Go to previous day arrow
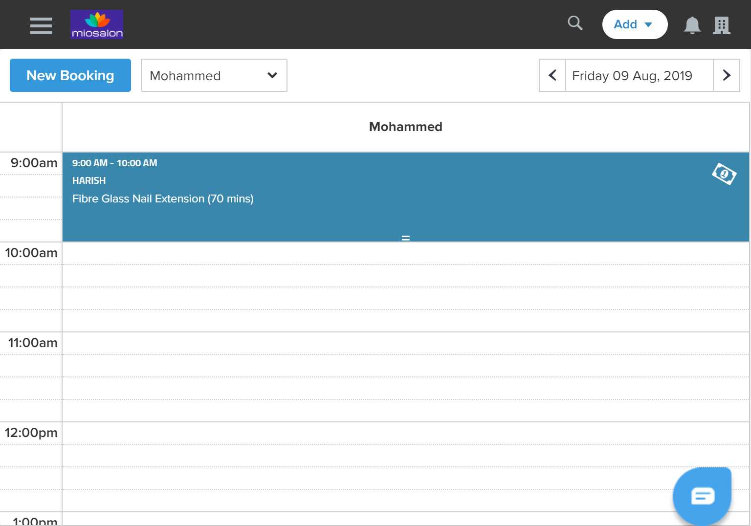The height and width of the screenshot is (526, 751). [x=552, y=75]
